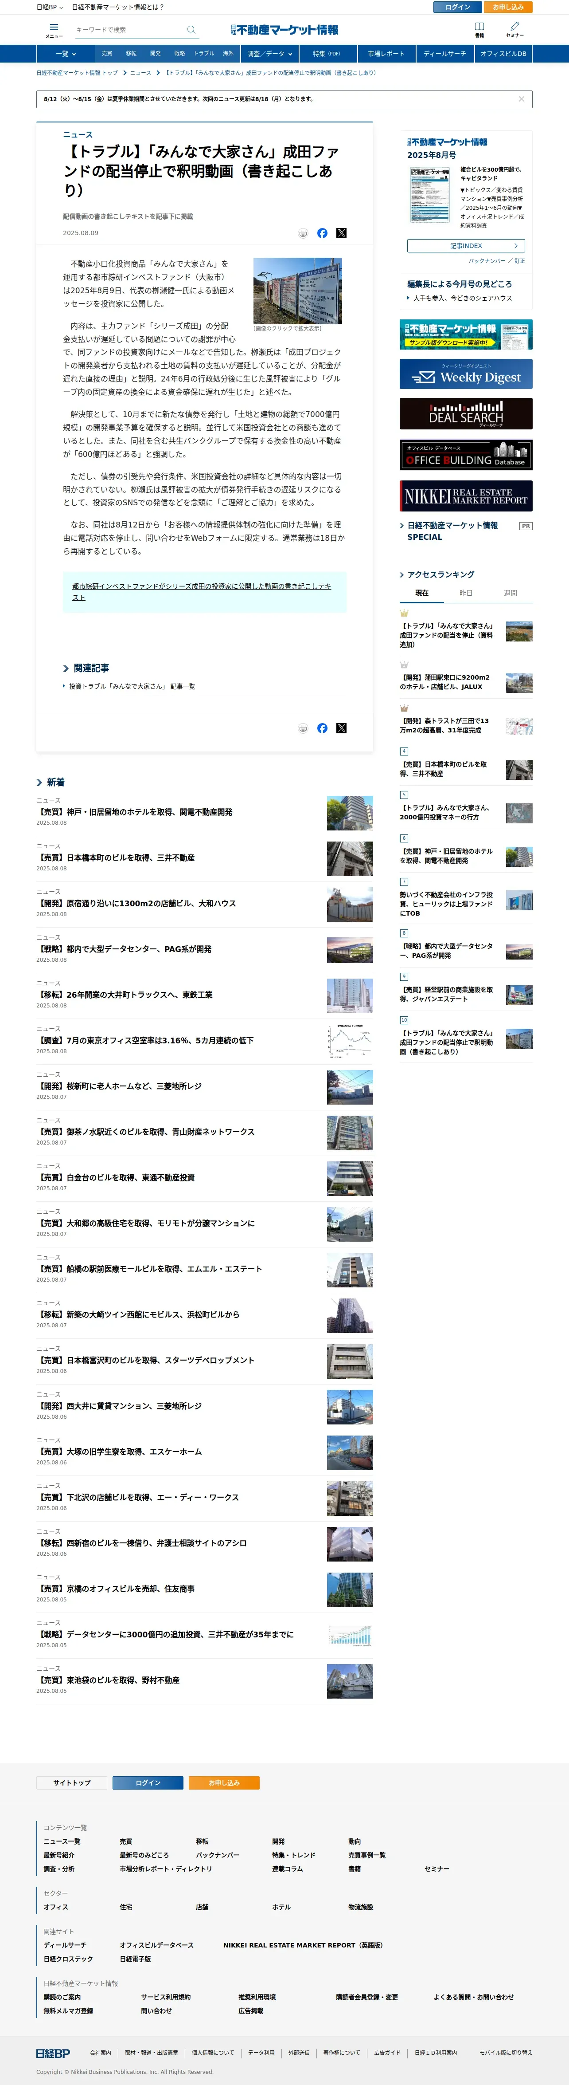Click the footer お申し込み button
569x2085 pixels.
(x=224, y=1783)
